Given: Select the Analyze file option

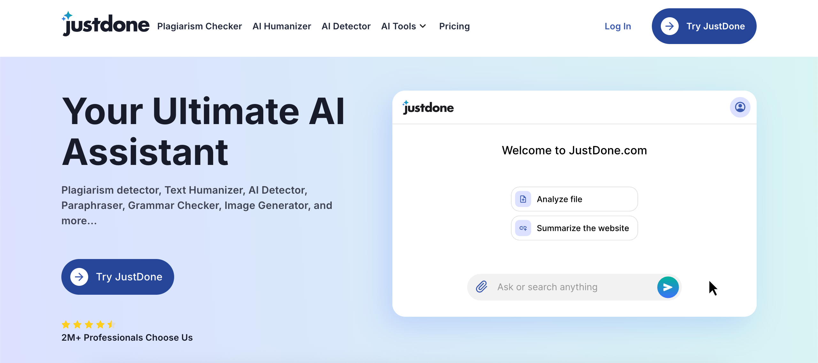Looking at the screenshot, I should click(x=574, y=199).
